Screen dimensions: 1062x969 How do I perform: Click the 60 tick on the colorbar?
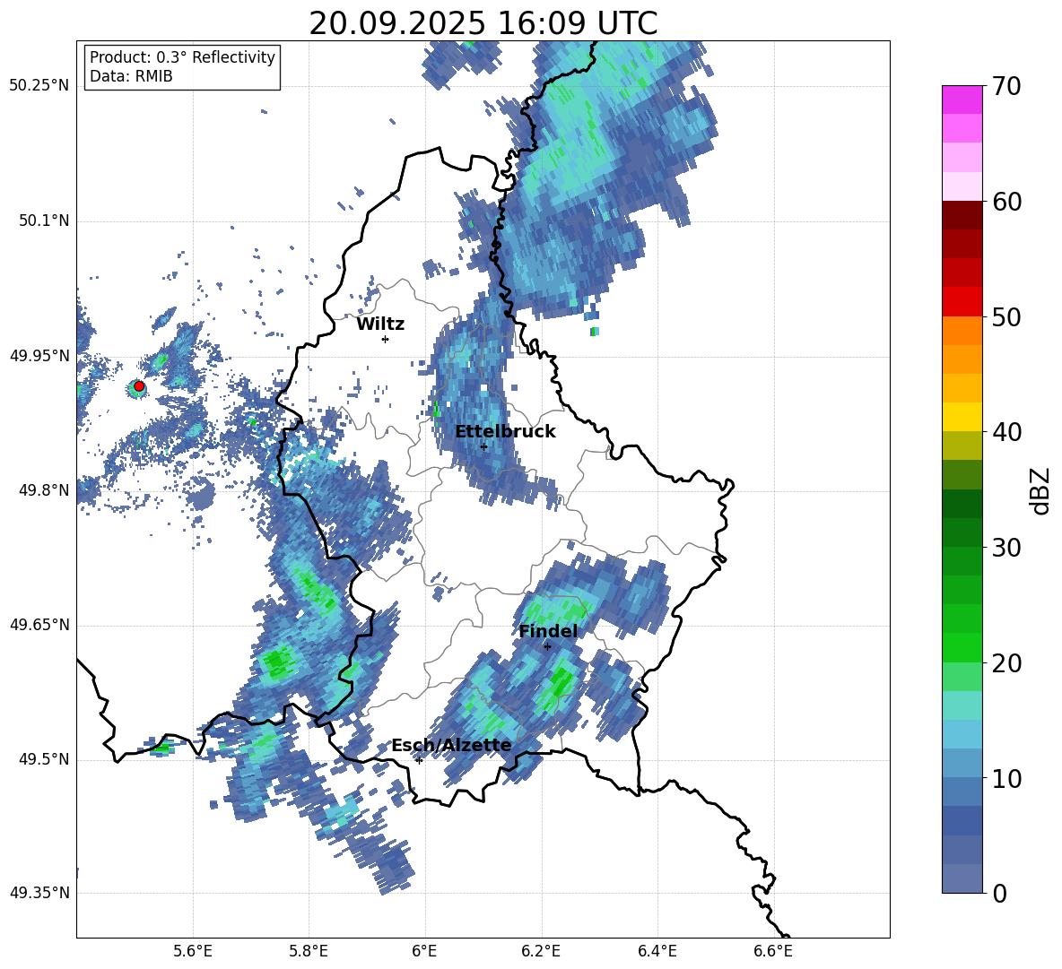[x=1006, y=202]
